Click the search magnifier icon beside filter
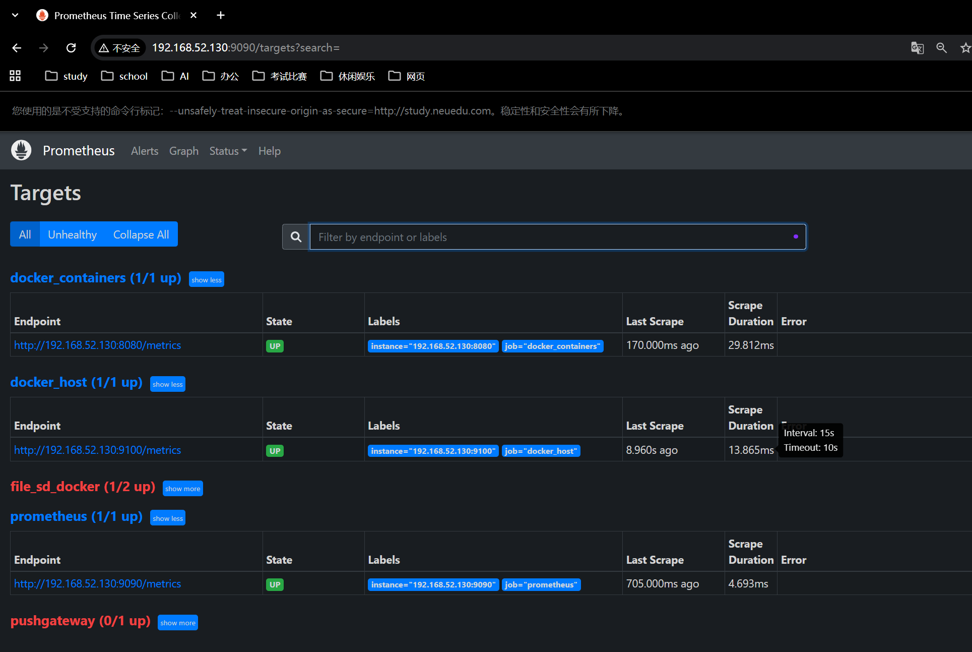 click(296, 237)
